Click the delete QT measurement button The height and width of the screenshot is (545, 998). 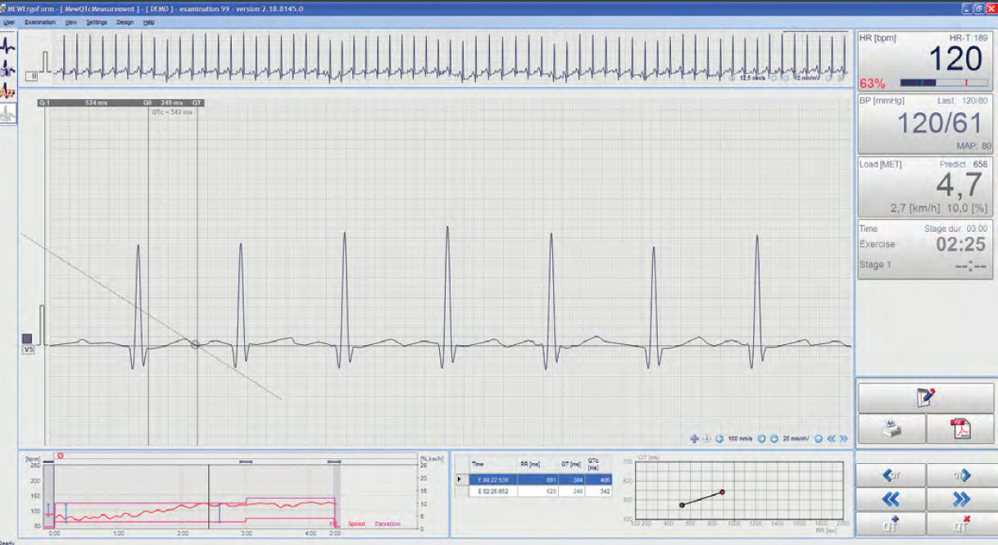tap(959, 525)
